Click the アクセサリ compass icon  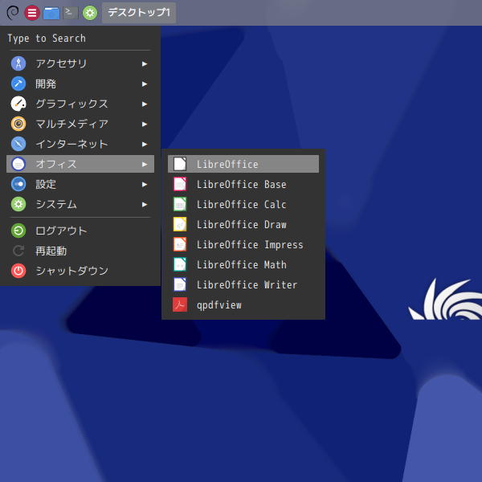(x=18, y=63)
